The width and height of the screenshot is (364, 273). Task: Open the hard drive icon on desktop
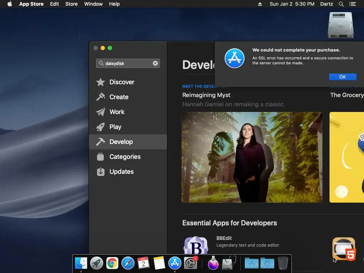(341, 25)
